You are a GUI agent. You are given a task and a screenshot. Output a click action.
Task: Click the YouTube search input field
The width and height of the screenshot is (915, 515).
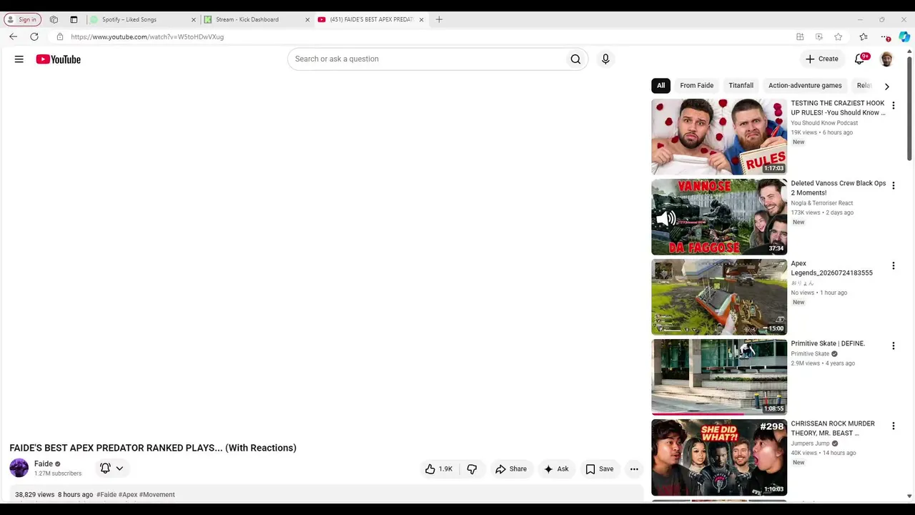(426, 59)
